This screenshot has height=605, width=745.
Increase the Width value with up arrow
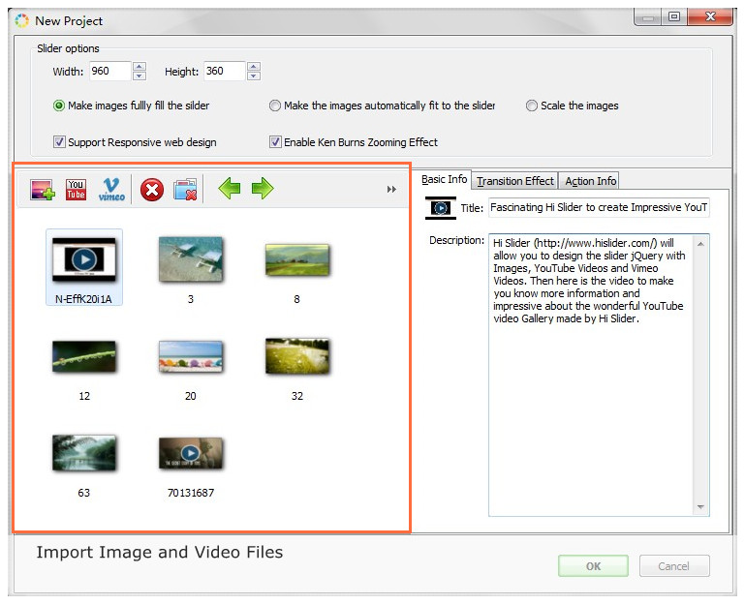[140, 67]
